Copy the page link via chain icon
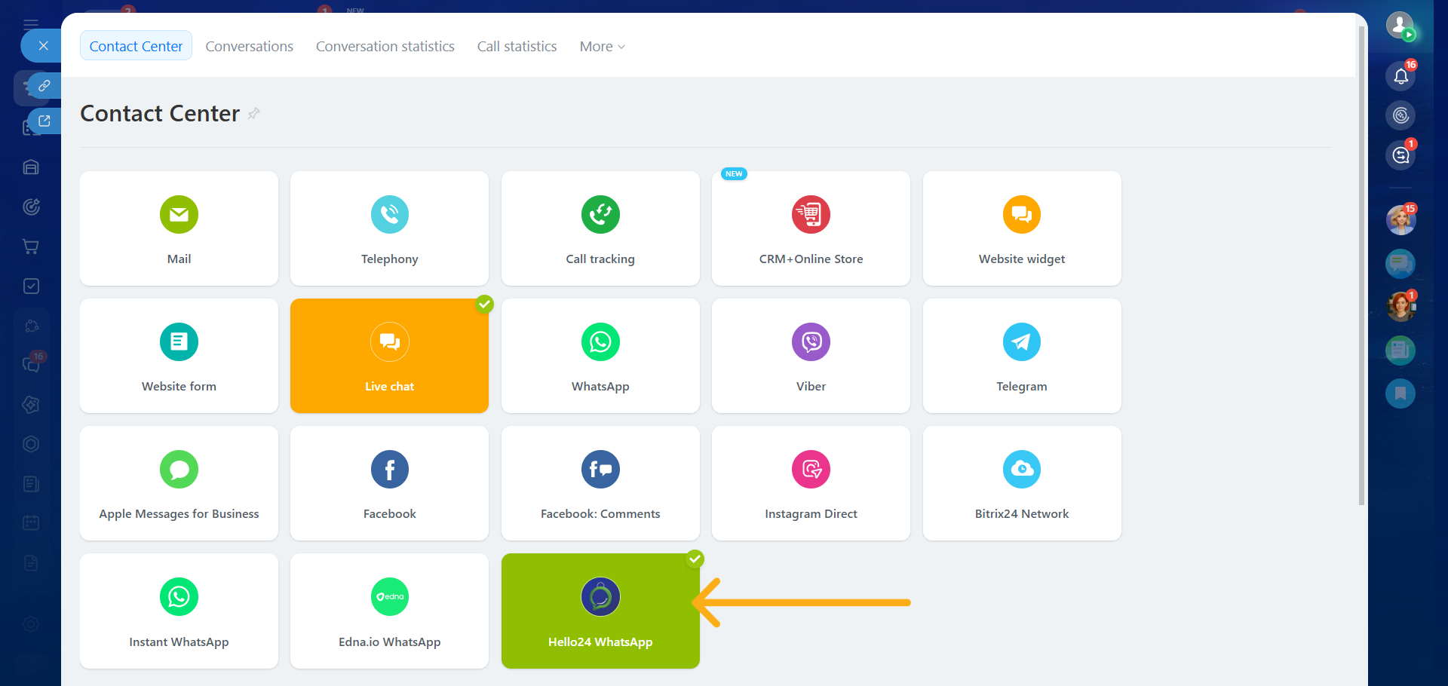 pyautogui.click(x=44, y=85)
